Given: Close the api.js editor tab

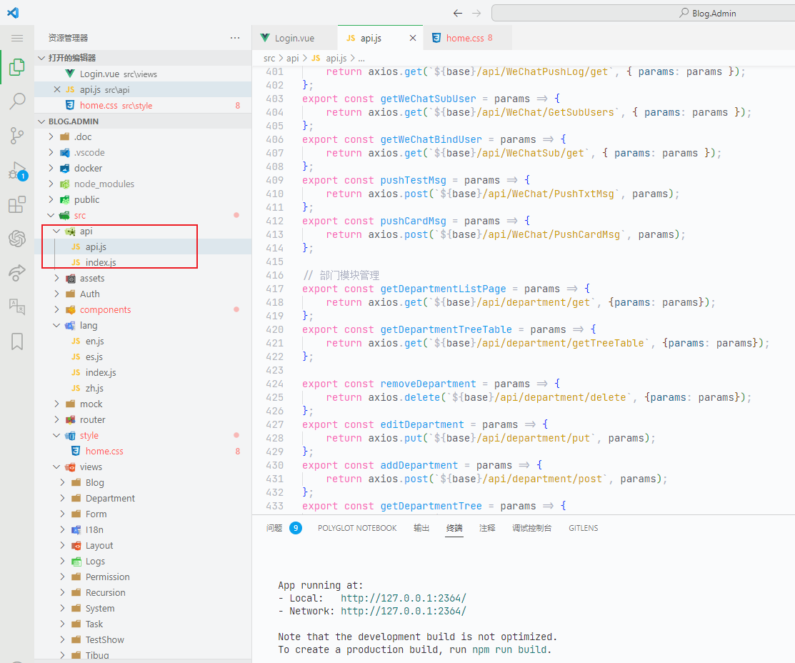Looking at the screenshot, I should coord(412,38).
